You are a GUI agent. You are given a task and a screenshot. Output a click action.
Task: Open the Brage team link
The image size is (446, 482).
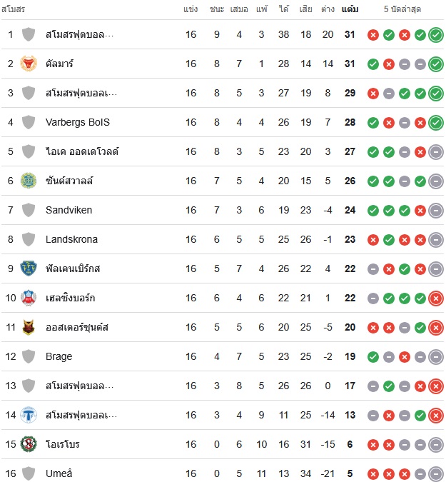(x=59, y=356)
